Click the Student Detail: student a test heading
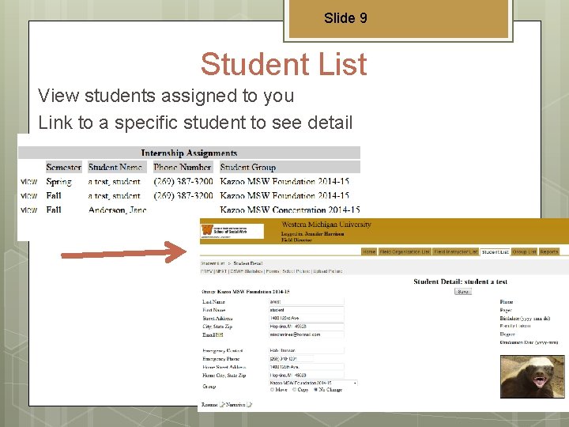The width and height of the screenshot is (569, 427). click(460, 282)
